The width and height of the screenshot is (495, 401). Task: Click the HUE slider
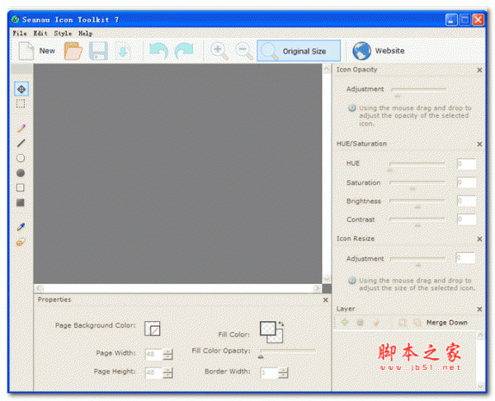click(x=417, y=166)
